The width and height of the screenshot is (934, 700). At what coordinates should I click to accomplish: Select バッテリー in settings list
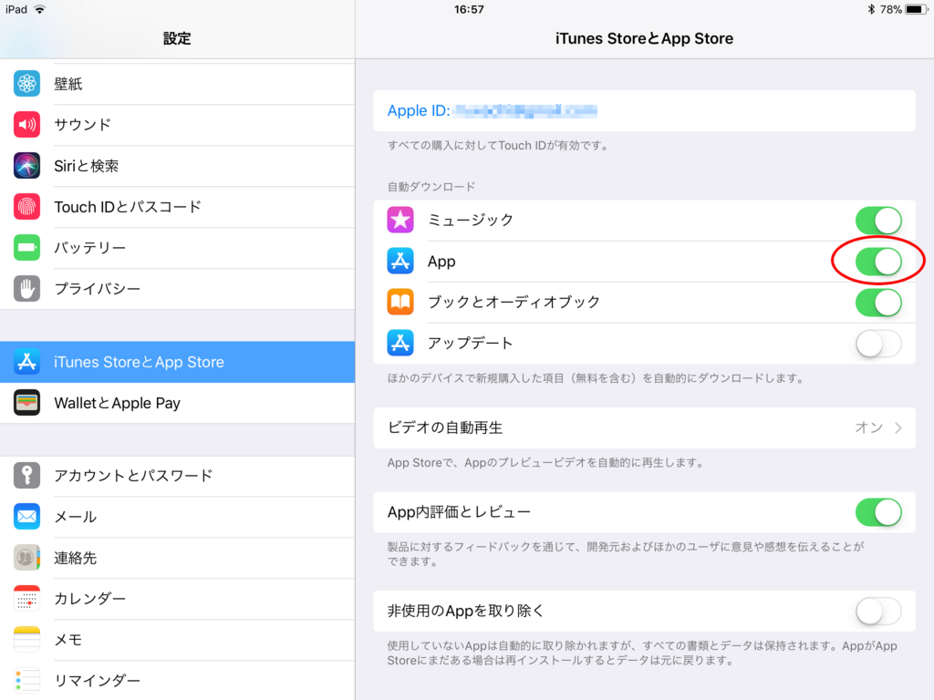pyautogui.click(x=178, y=248)
